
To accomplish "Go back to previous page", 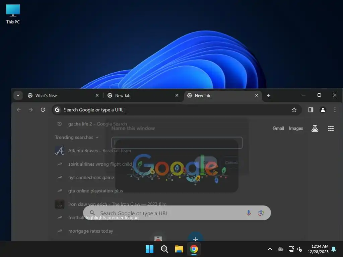I will coord(19,110).
